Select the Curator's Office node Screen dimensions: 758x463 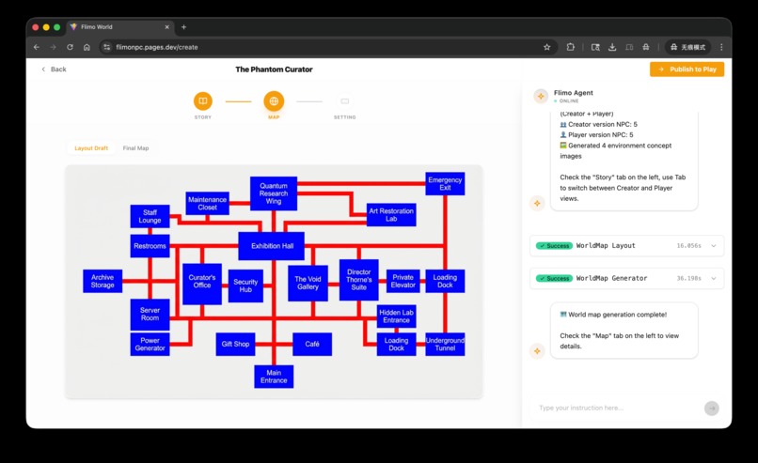[x=202, y=284]
